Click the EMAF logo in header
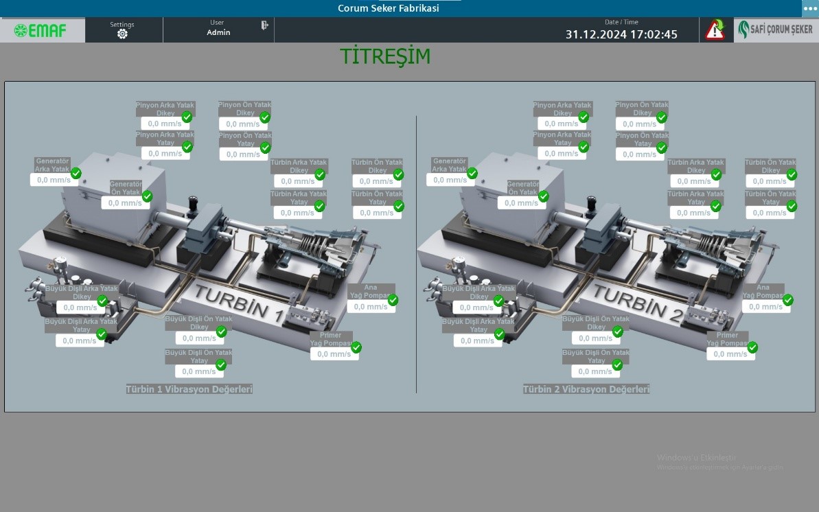This screenshot has height=512, width=819. [42, 30]
